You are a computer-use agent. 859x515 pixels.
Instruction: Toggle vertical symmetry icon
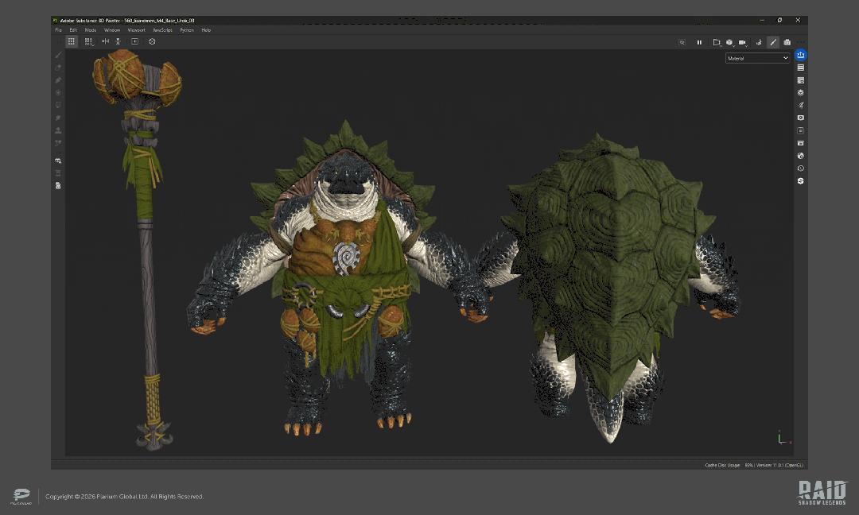tap(117, 41)
